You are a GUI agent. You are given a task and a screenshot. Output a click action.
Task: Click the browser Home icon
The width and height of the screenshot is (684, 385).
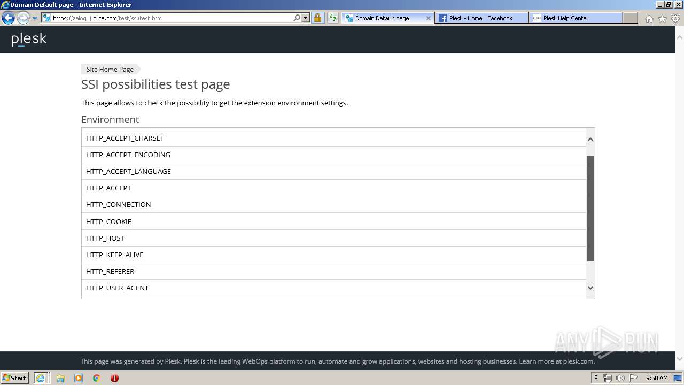point(649,19)
